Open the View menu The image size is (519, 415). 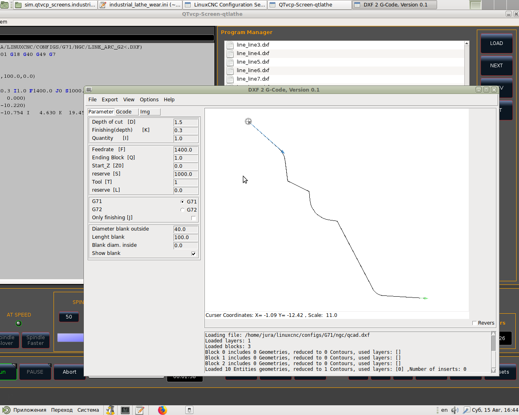click(x=129, y=100)
